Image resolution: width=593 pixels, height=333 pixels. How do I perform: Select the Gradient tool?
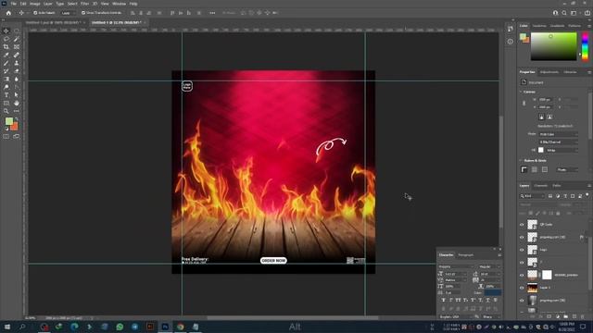point(6,79)
